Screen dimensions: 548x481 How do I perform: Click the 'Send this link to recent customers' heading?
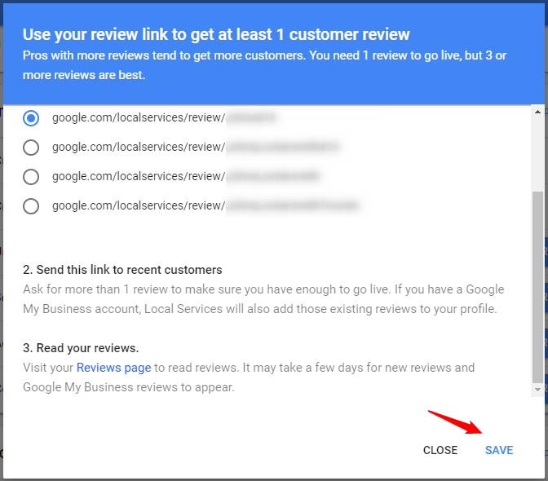pyautogui.click(x=122, y=270)
